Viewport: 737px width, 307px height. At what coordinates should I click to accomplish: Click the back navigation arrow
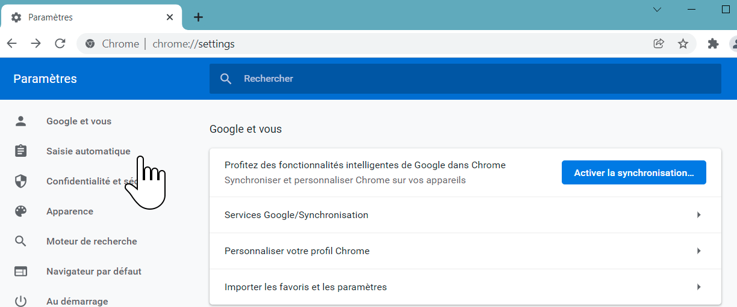pyautogui.click(x=12, y=43)
